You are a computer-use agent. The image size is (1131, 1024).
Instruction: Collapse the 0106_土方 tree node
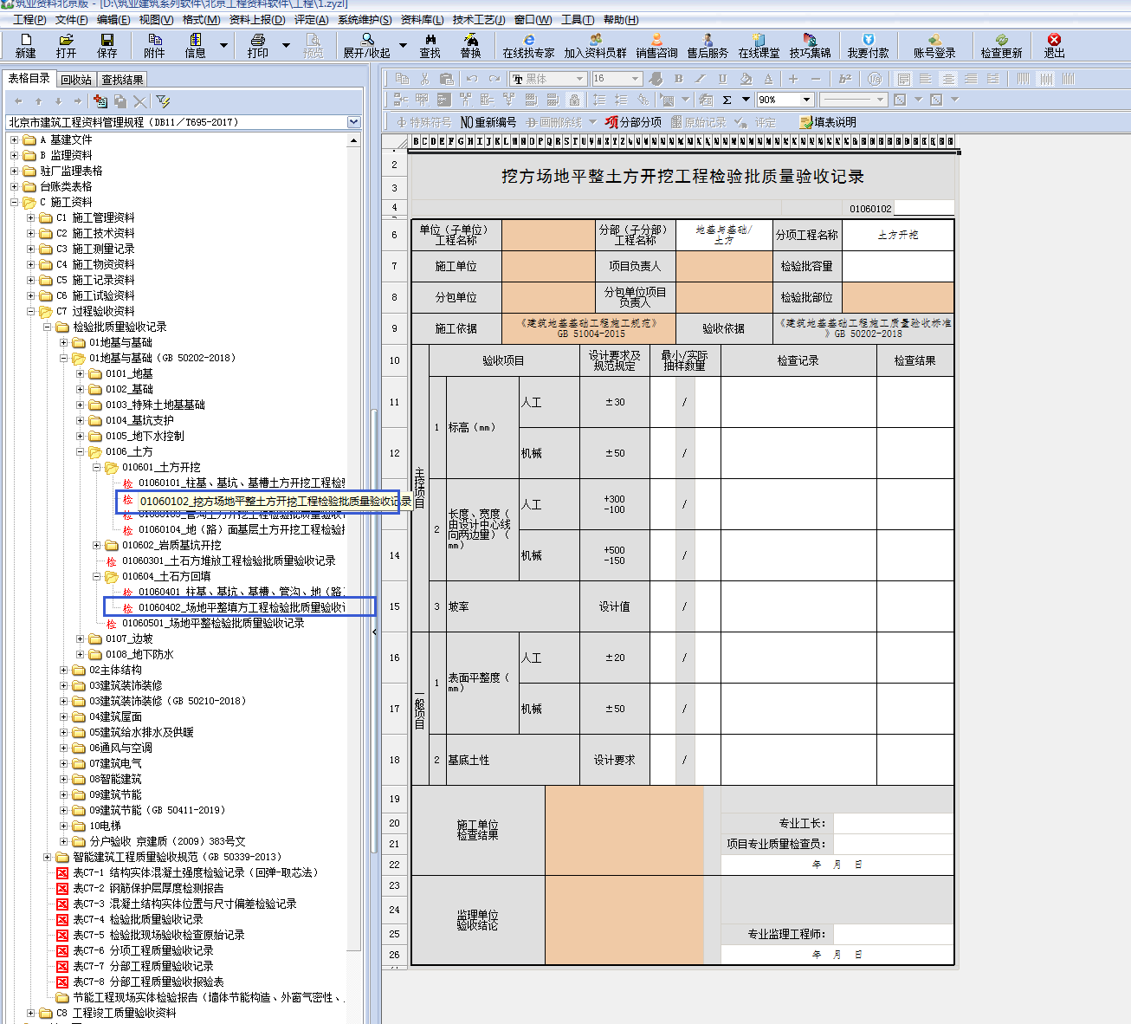point(80,451)
